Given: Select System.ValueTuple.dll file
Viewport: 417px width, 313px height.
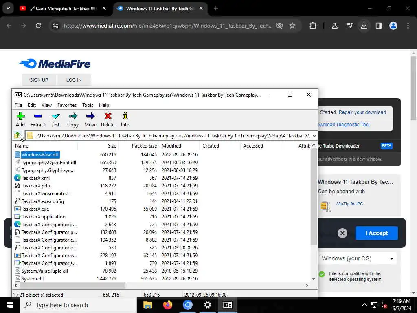Looking at the screenshot, I should click(45, 271).
